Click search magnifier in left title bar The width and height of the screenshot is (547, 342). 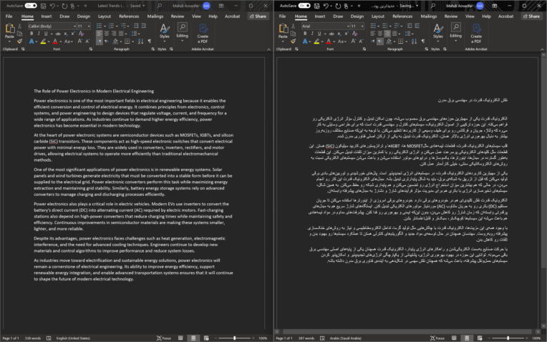[x=160, y=6]
